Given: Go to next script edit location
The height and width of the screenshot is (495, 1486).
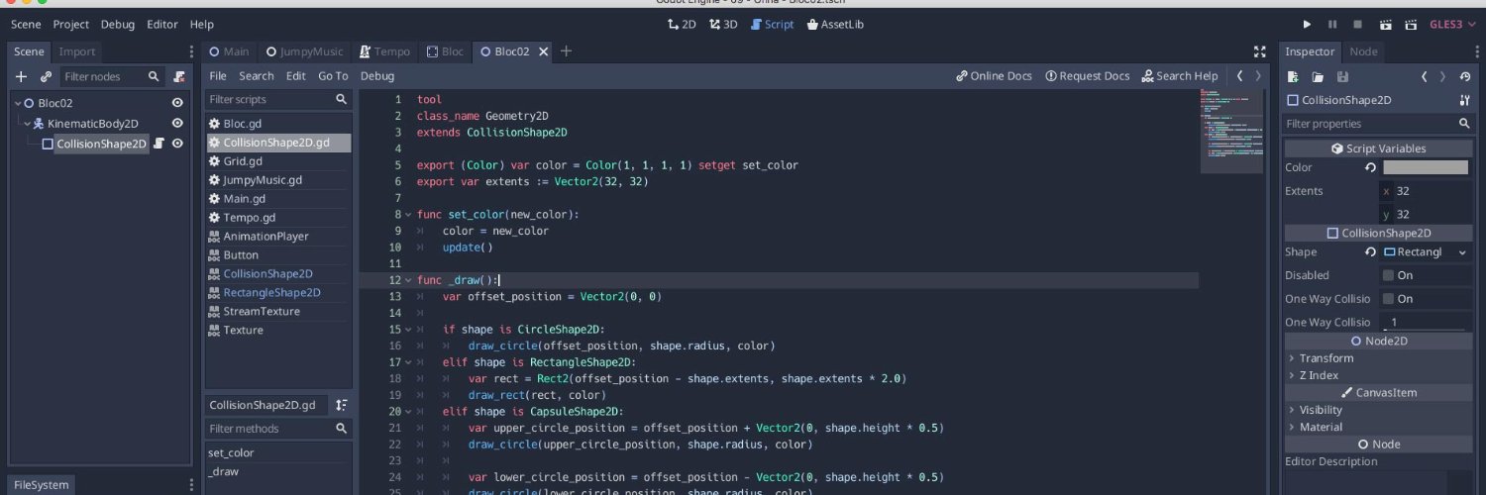Looking at the screenshot, I should [1258, 75].
